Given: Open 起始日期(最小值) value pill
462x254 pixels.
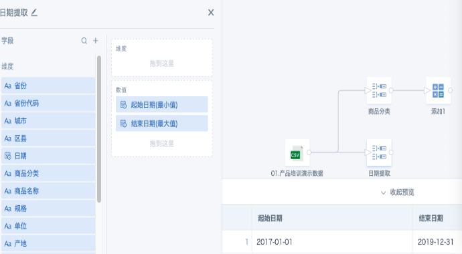Looking at the screenshot, I should (162, 104).
